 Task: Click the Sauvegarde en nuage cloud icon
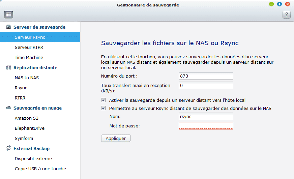(x=8, y=108)
